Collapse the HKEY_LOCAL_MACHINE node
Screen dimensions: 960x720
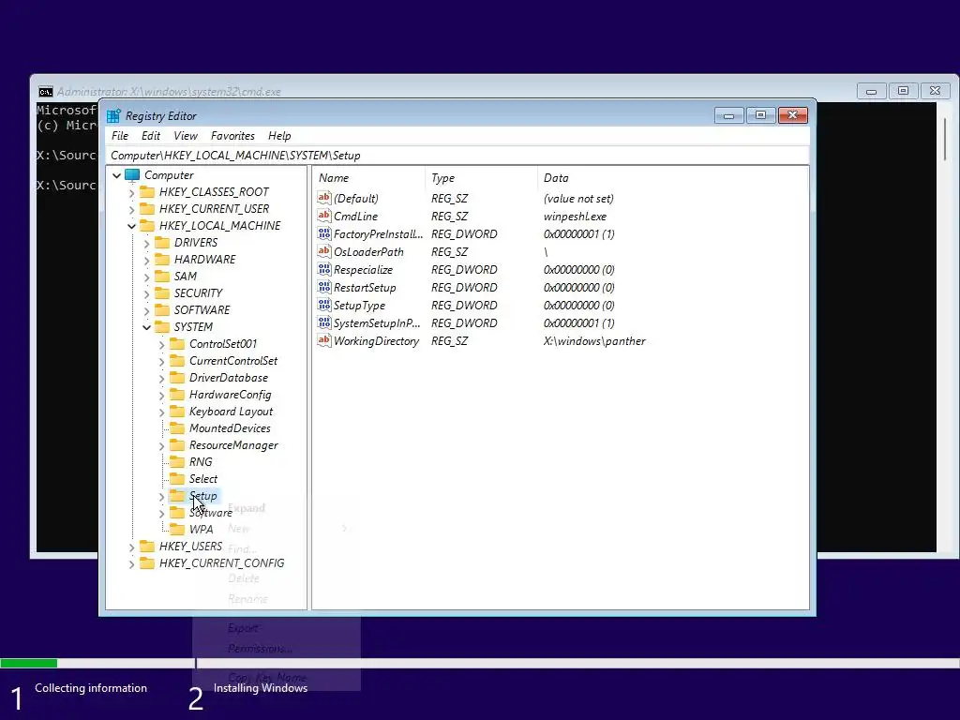[x=131, y=226]
